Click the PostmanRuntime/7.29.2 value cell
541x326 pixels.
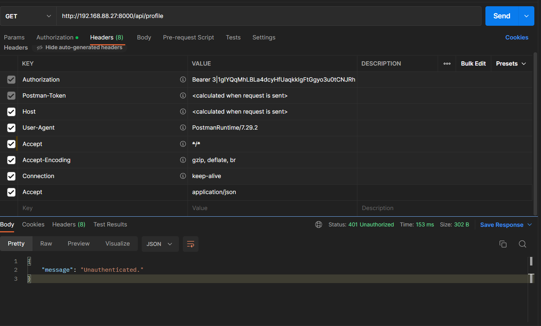(x=272, y=128)
